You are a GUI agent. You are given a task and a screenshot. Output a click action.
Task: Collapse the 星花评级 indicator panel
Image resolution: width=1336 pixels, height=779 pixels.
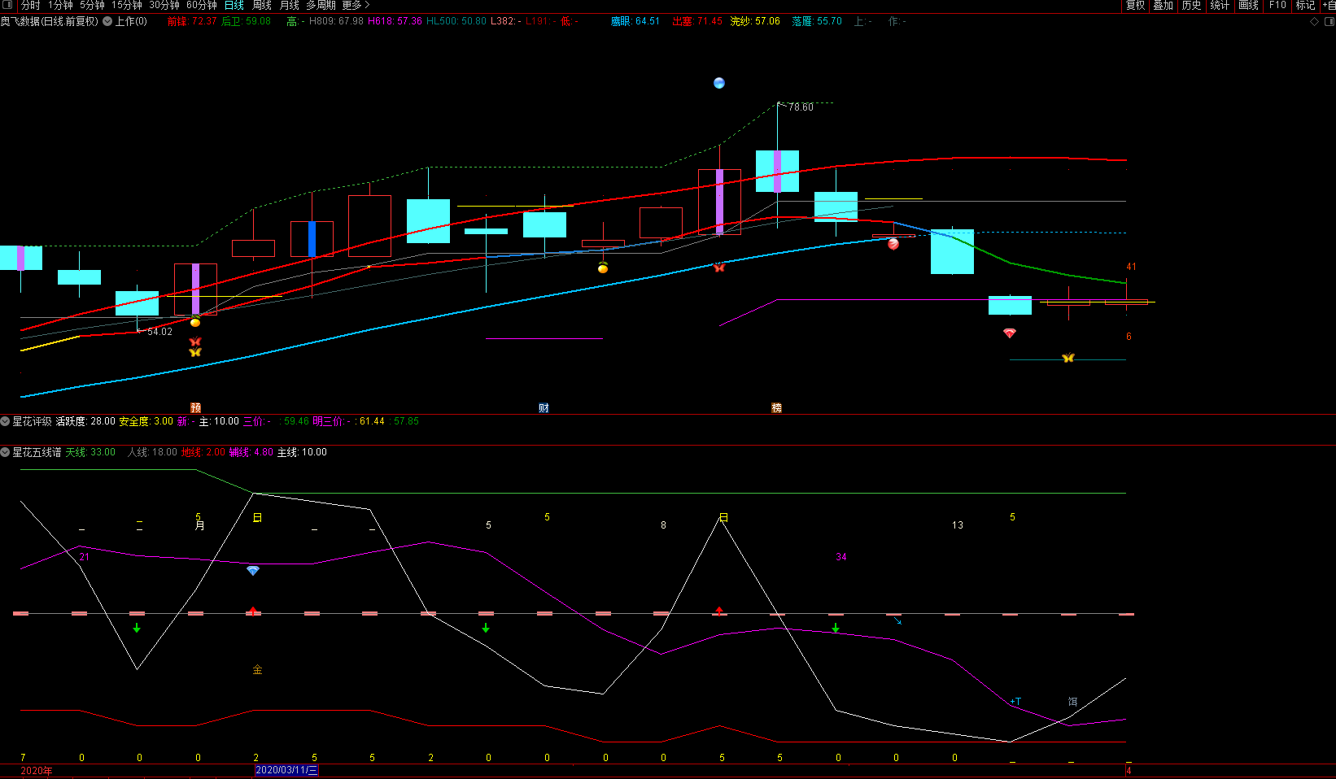point(5,421)
